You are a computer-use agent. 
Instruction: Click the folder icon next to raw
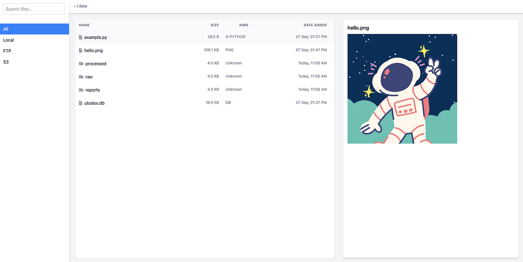[x=80, y=76]
